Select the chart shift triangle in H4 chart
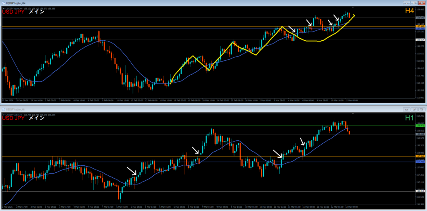 [353, 7]
